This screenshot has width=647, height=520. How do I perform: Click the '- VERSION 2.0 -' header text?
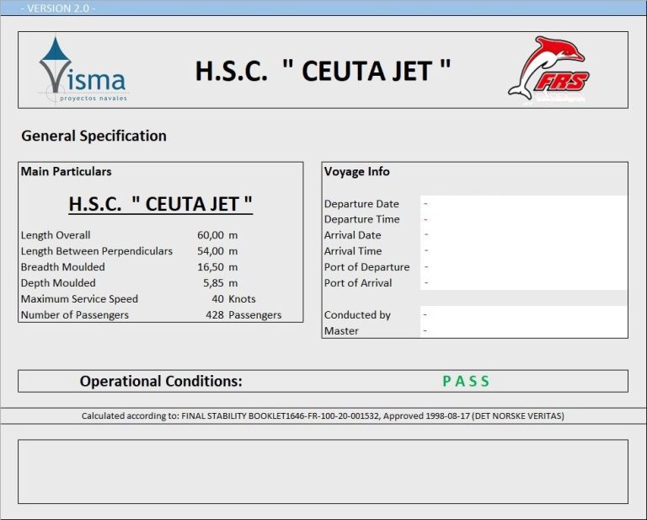click(x=58, y=8)
